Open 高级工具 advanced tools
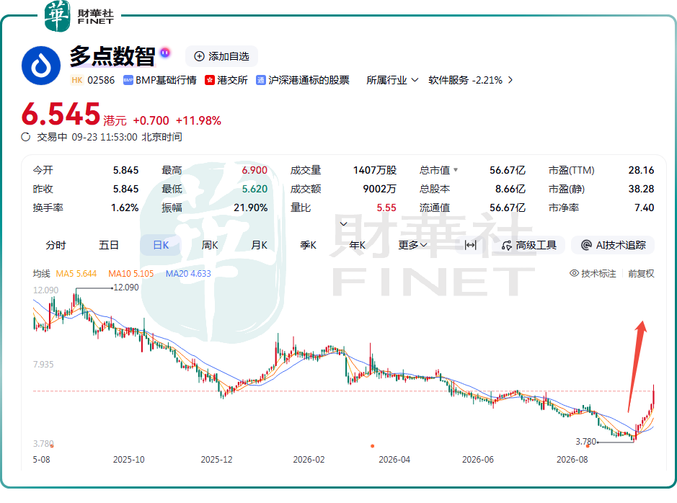Image resolution: width=677 pixels, height=503 pixels. (x=529, y=245)
